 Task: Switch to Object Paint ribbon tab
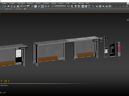click(9, 9)
